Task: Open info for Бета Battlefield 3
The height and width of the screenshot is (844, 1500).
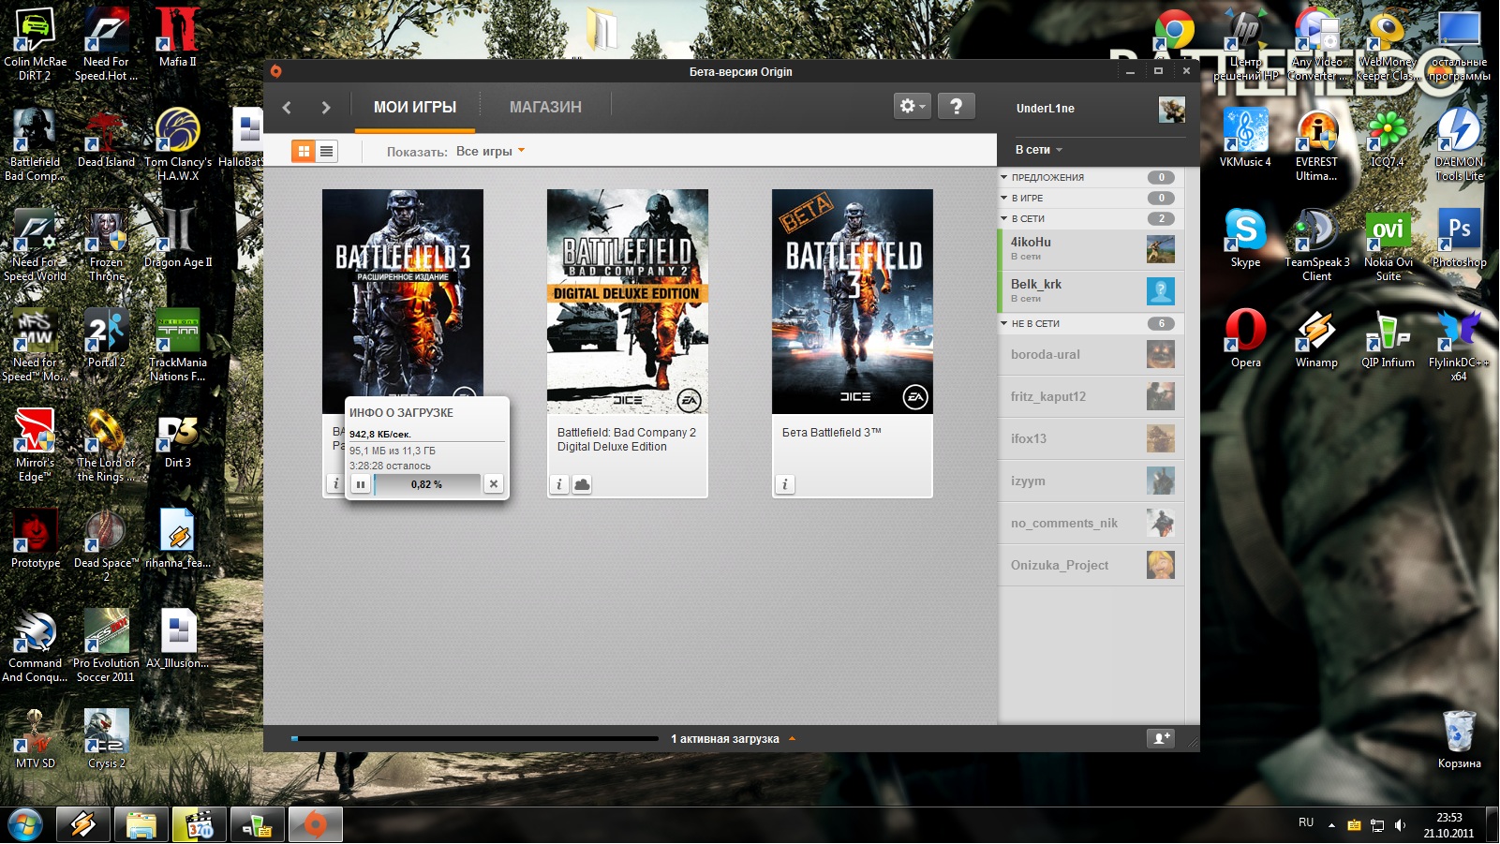Action: click(x=784, y=484)
